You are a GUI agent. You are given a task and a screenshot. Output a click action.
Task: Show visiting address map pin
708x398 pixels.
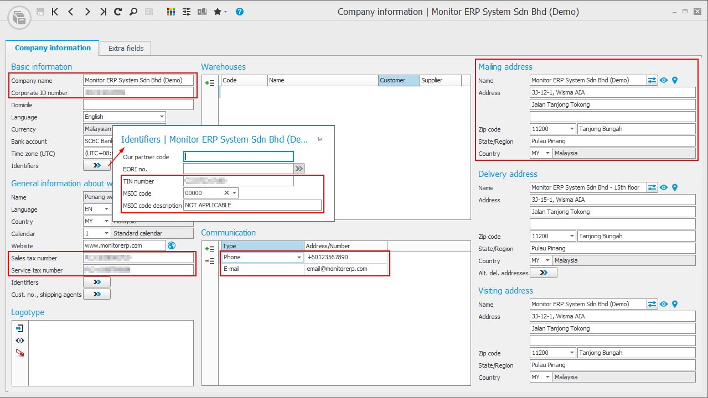[675, 304]
